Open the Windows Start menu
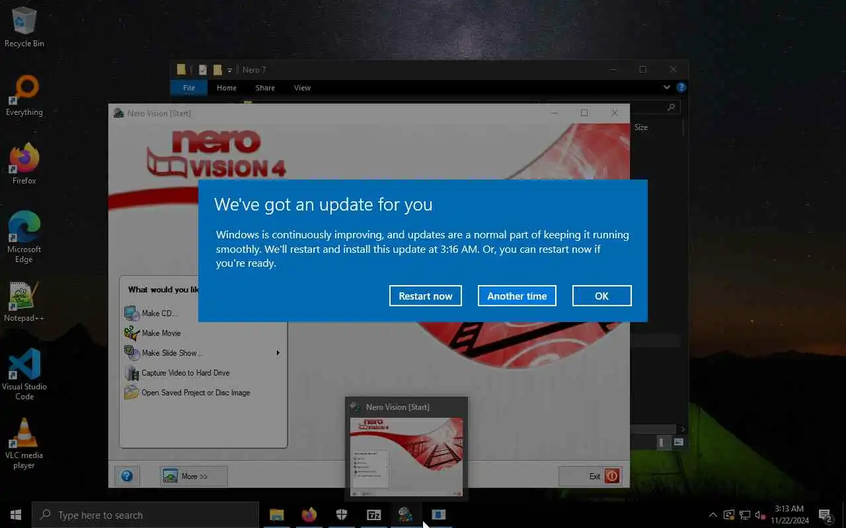This screenshot has width=846, height=528. 16,515
